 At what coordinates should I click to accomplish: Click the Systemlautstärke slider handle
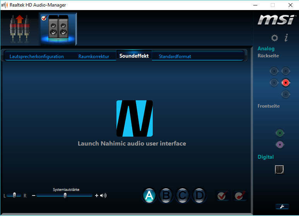point(65,195)
